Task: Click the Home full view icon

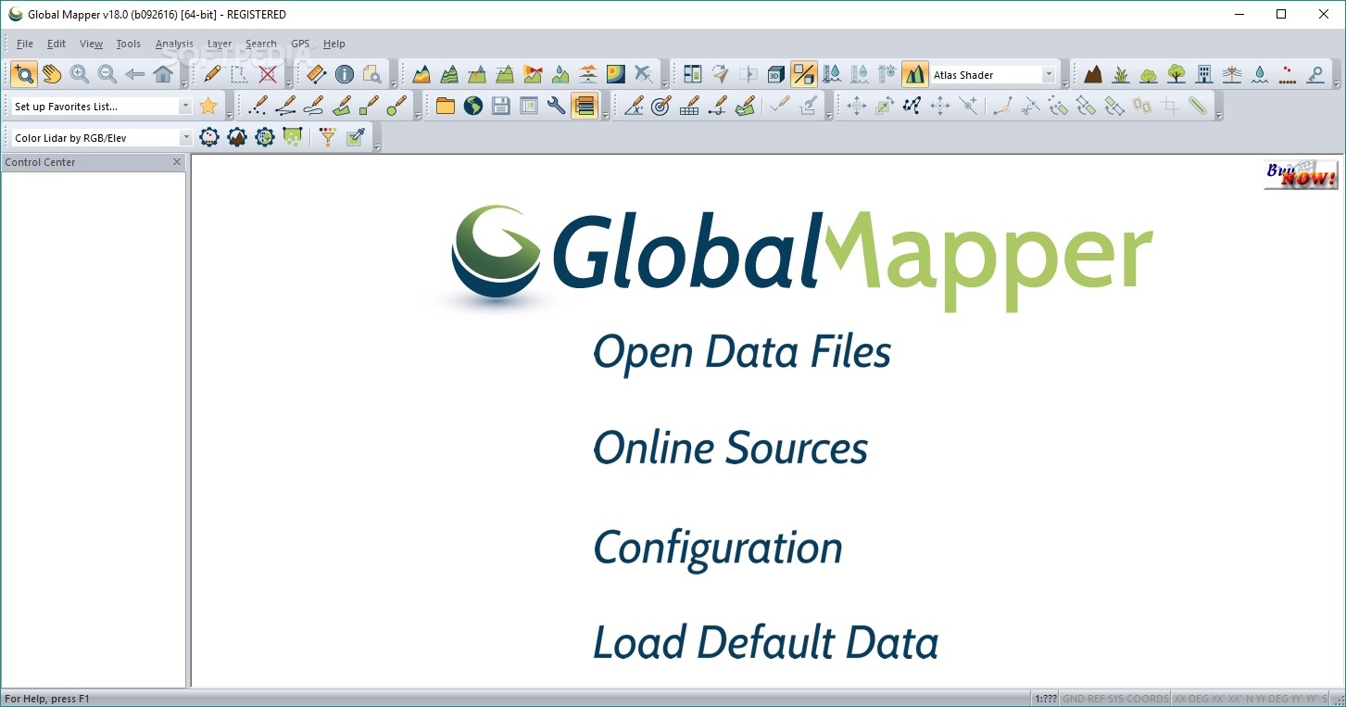Action: tap(163, 74)
